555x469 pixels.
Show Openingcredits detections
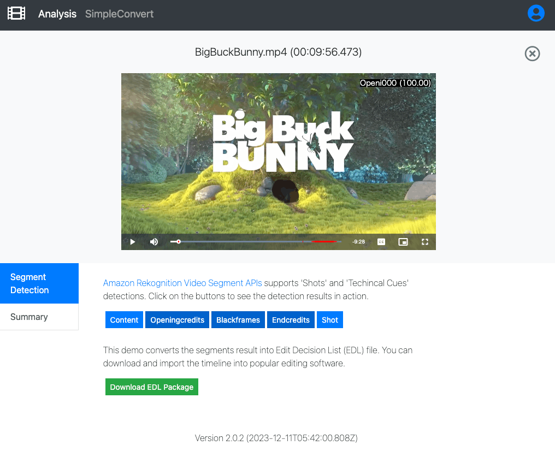pyautogui.click(x=178, y=320)
